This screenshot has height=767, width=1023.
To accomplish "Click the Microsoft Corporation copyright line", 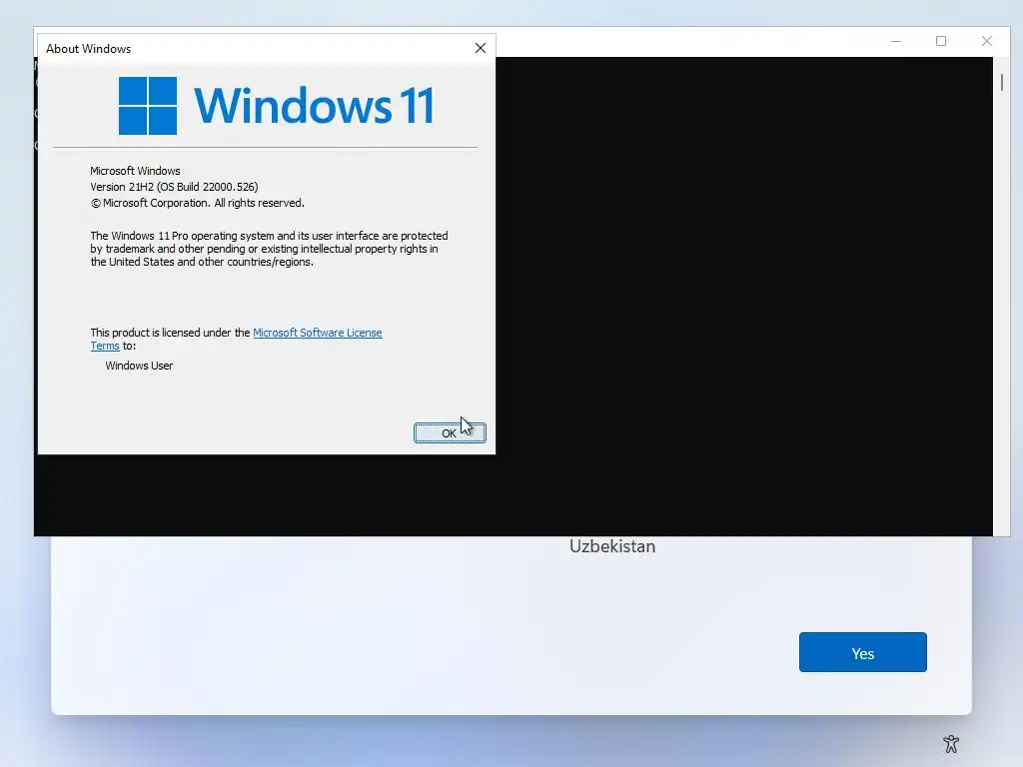I will (197, 203).
